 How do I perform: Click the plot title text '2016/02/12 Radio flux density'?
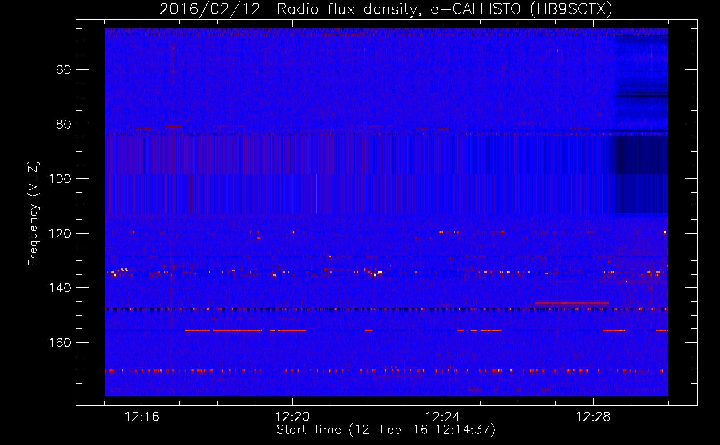click(289, 9)
